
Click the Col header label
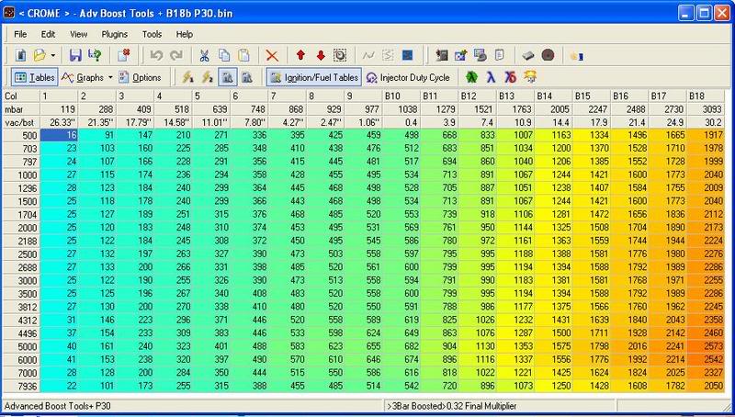[20, 96]
